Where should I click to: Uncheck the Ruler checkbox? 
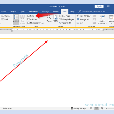(29, 16)
